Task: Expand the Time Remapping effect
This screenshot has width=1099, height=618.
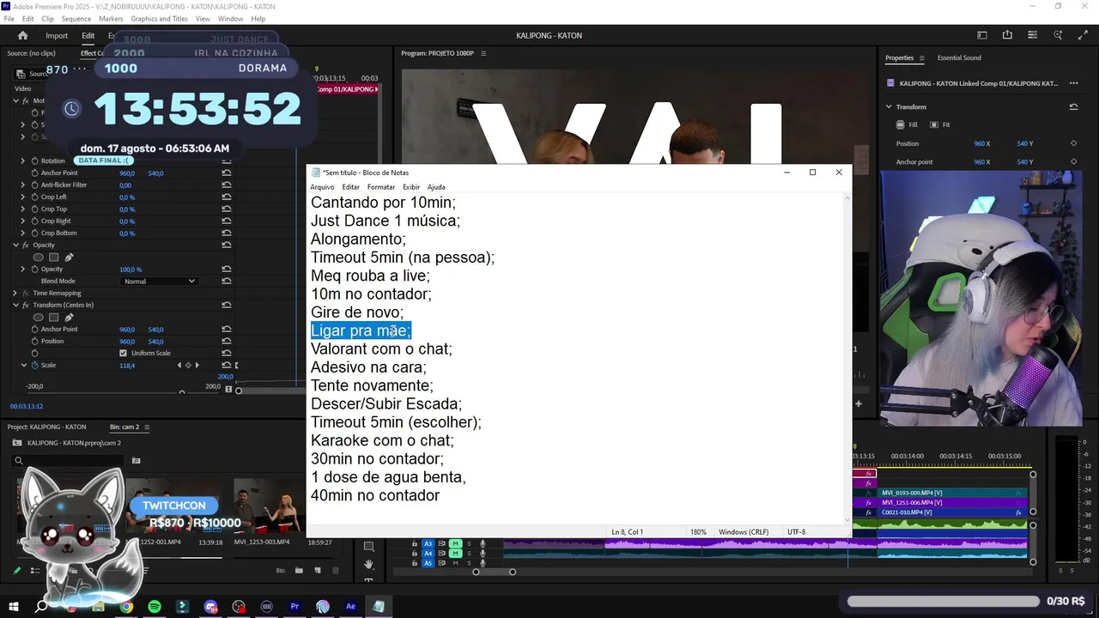Action: click(x=15, y=294)
